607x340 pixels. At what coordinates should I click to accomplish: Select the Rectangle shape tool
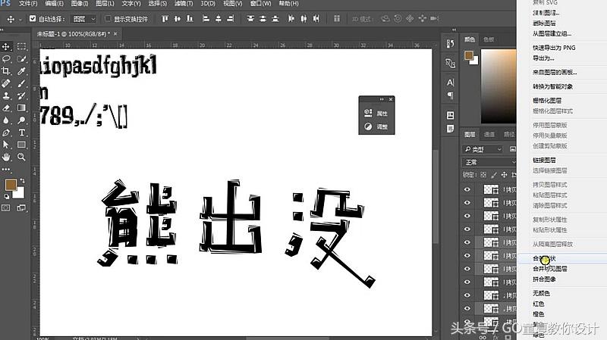pyautogui.click(x=21, y=145)
